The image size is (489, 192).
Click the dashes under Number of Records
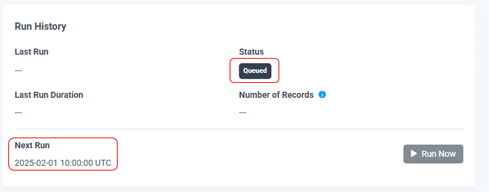coord(243,113)
